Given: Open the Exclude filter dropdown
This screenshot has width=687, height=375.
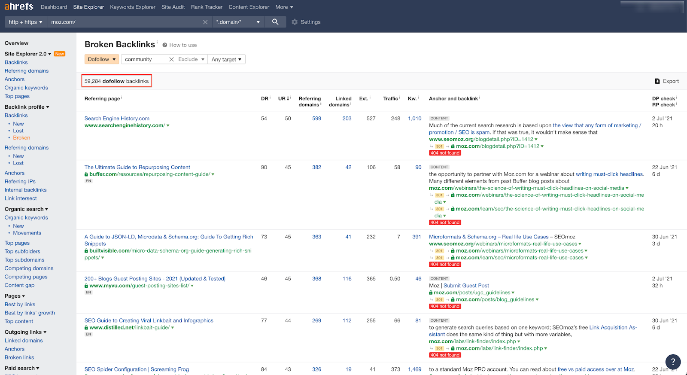Looking at the screenshot, I should 192,59.
